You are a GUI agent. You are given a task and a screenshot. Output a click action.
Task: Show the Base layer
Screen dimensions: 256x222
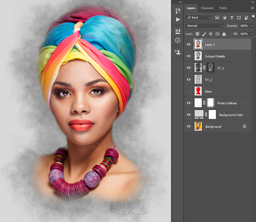coord(189,91)
